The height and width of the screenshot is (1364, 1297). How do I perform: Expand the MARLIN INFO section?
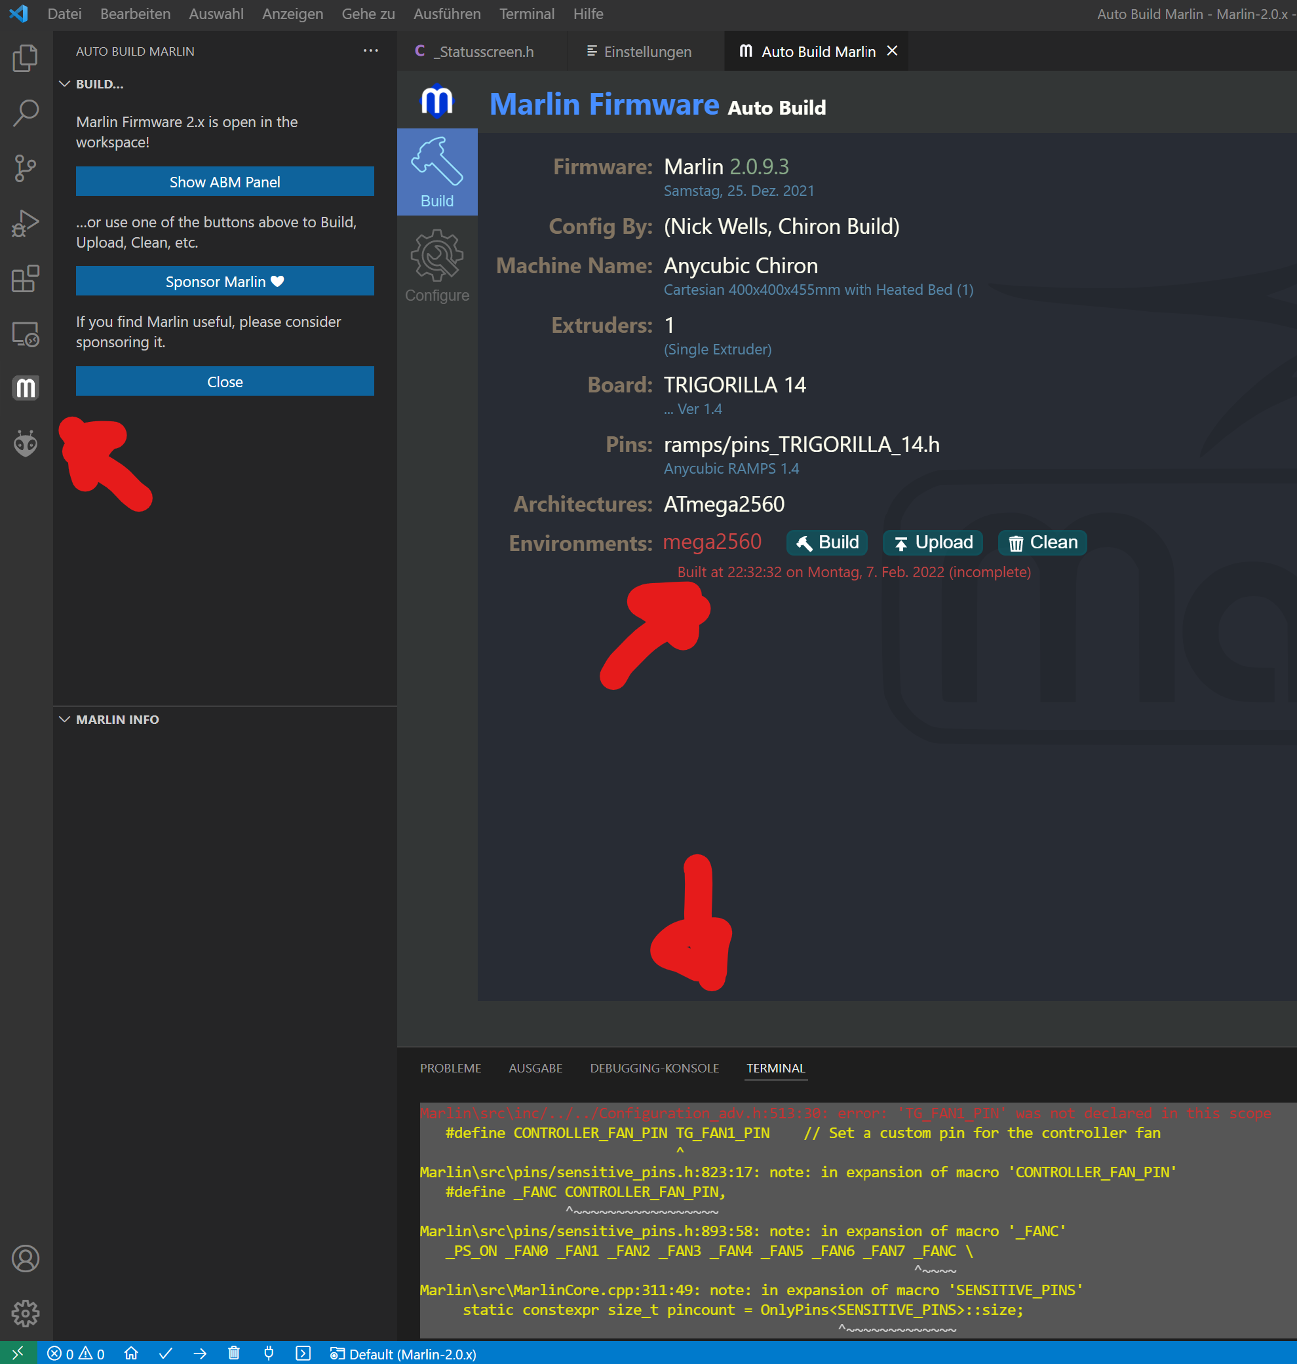pos(64,719)
